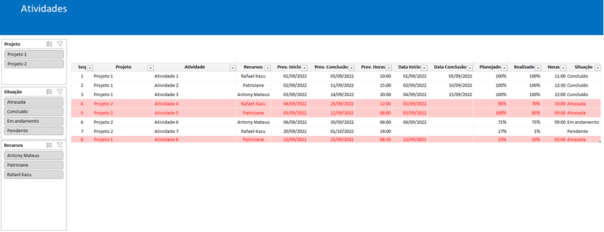The width and height of the screenshot is (604, 232).
Task: Click Rafael Kazu cell in Atividade 7 row
Action: coord(253,131)
